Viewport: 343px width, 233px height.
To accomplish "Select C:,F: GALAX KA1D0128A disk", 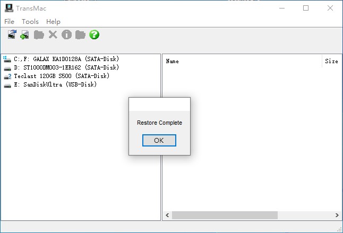I will pyautogui.click(x=66, y=59).
